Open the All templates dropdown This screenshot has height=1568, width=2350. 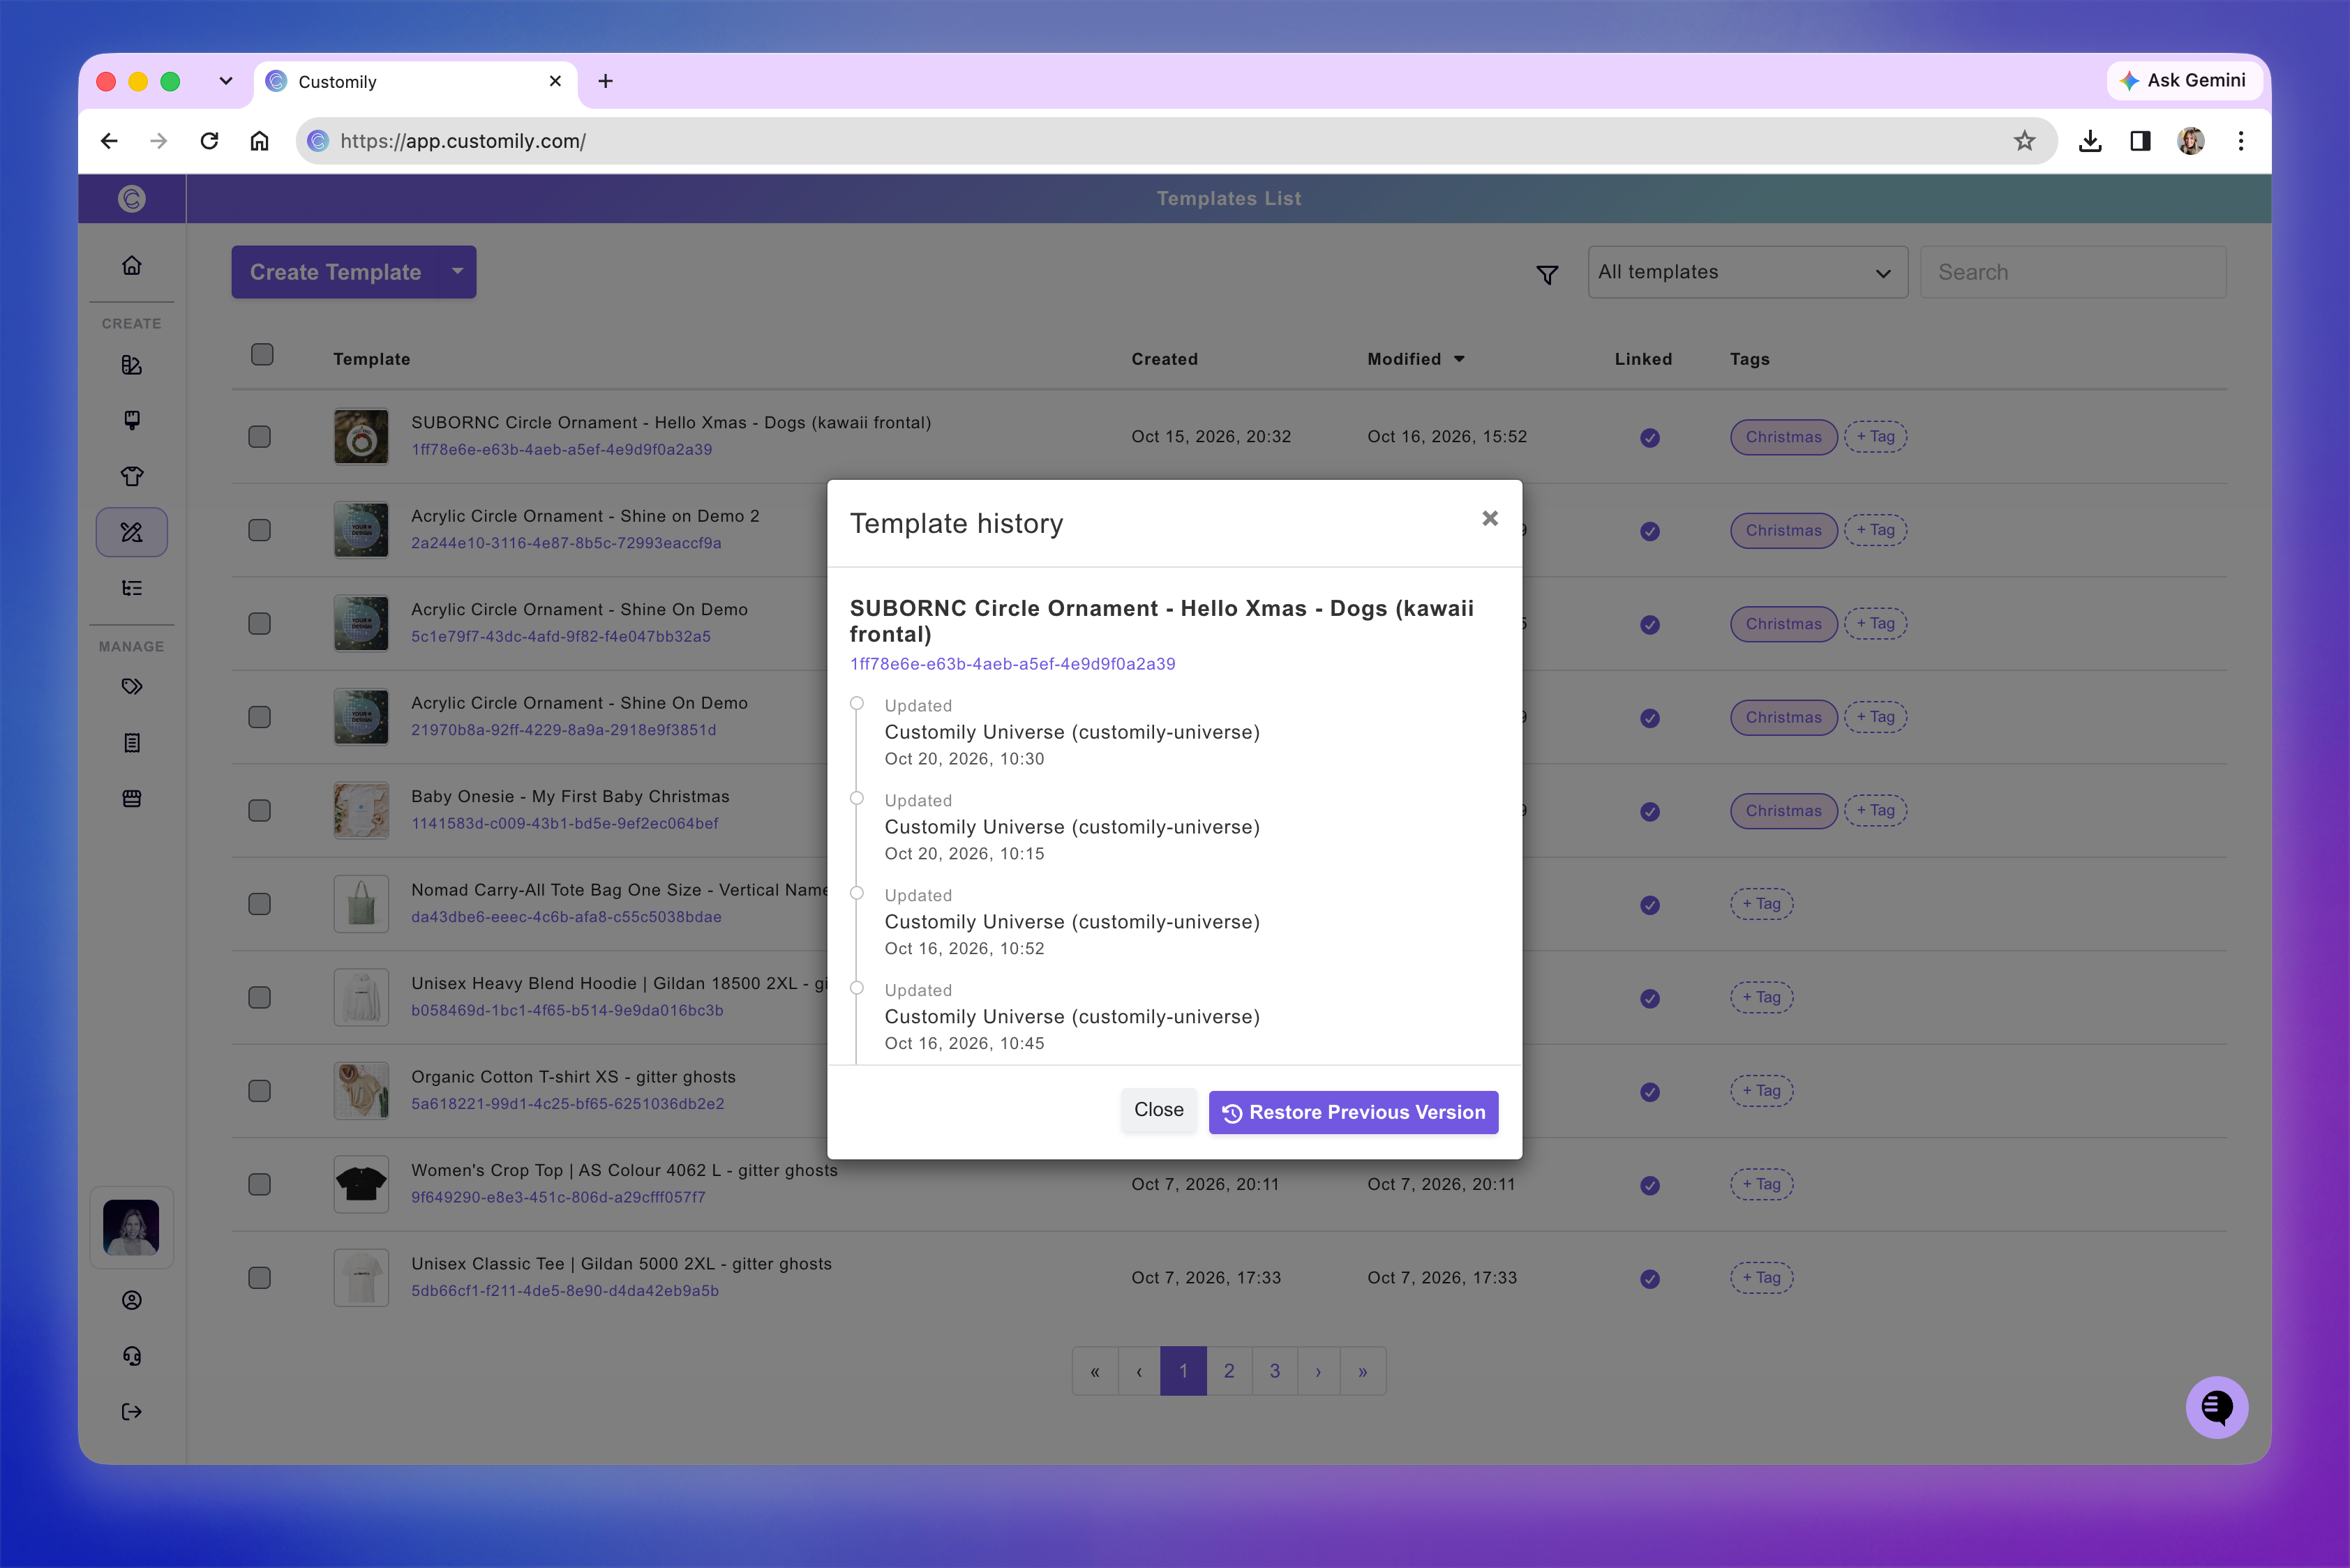point(1746,272)
